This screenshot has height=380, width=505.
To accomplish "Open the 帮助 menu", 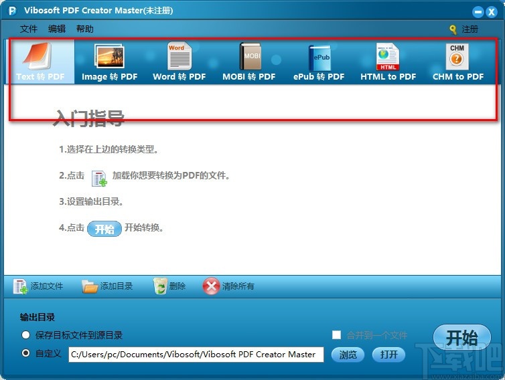I will (x=84, y=29).
